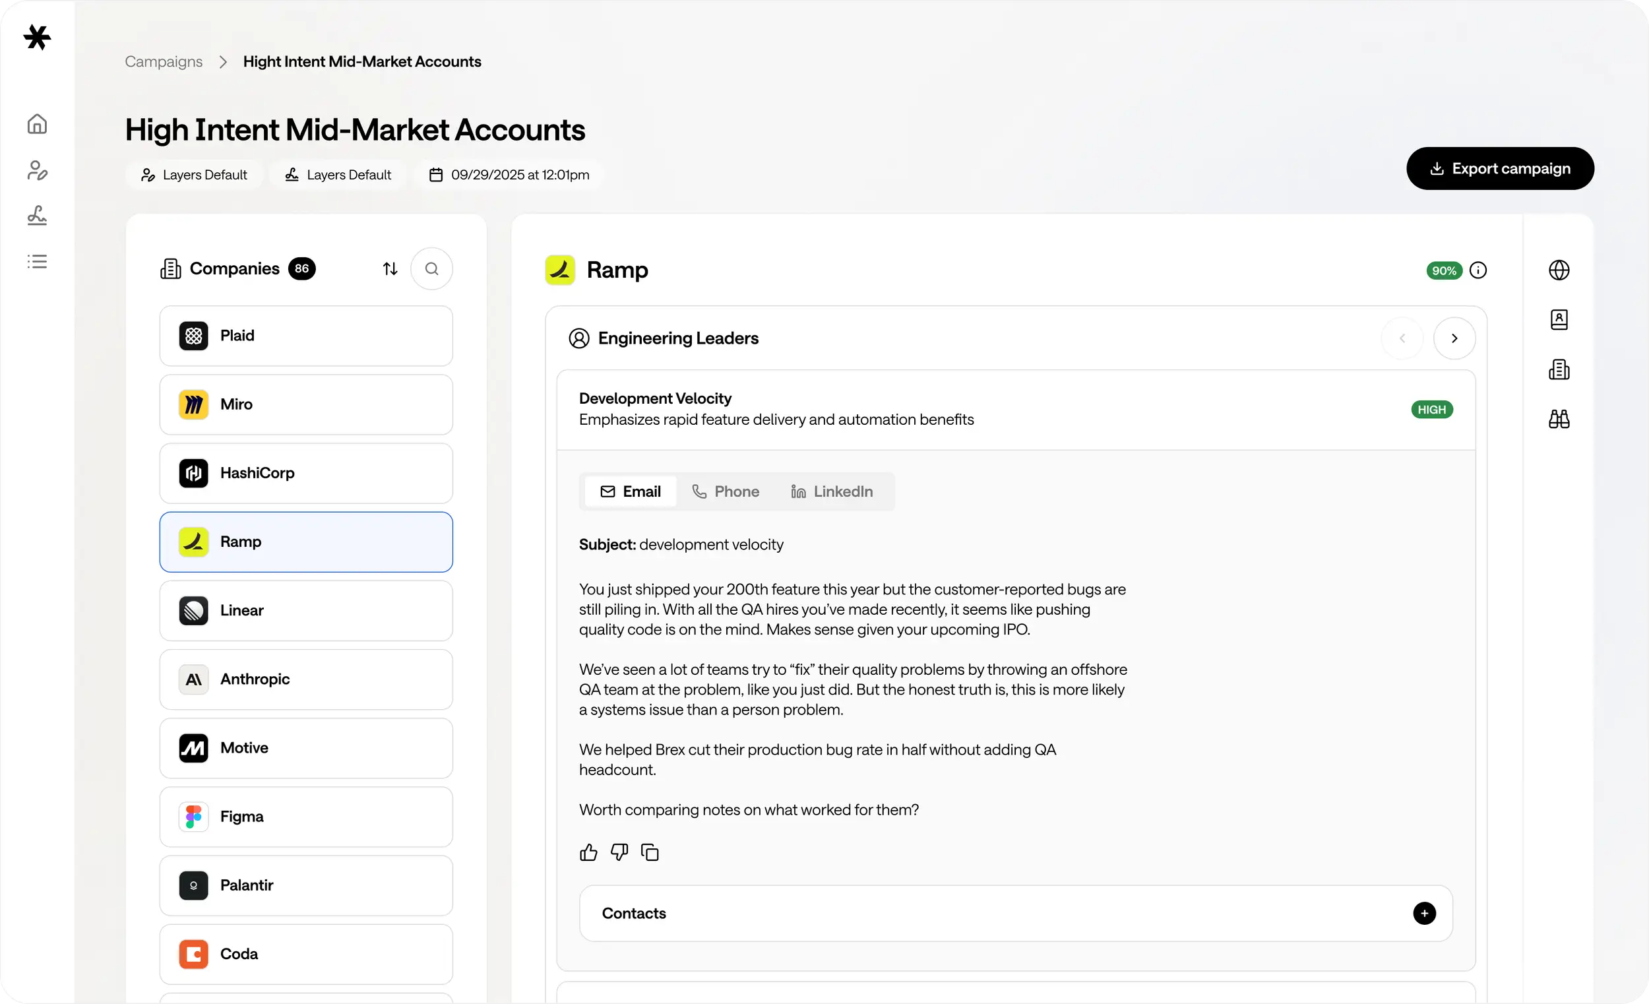
Task: Click the info icon beside 90%
Action: click(1478, 270)
